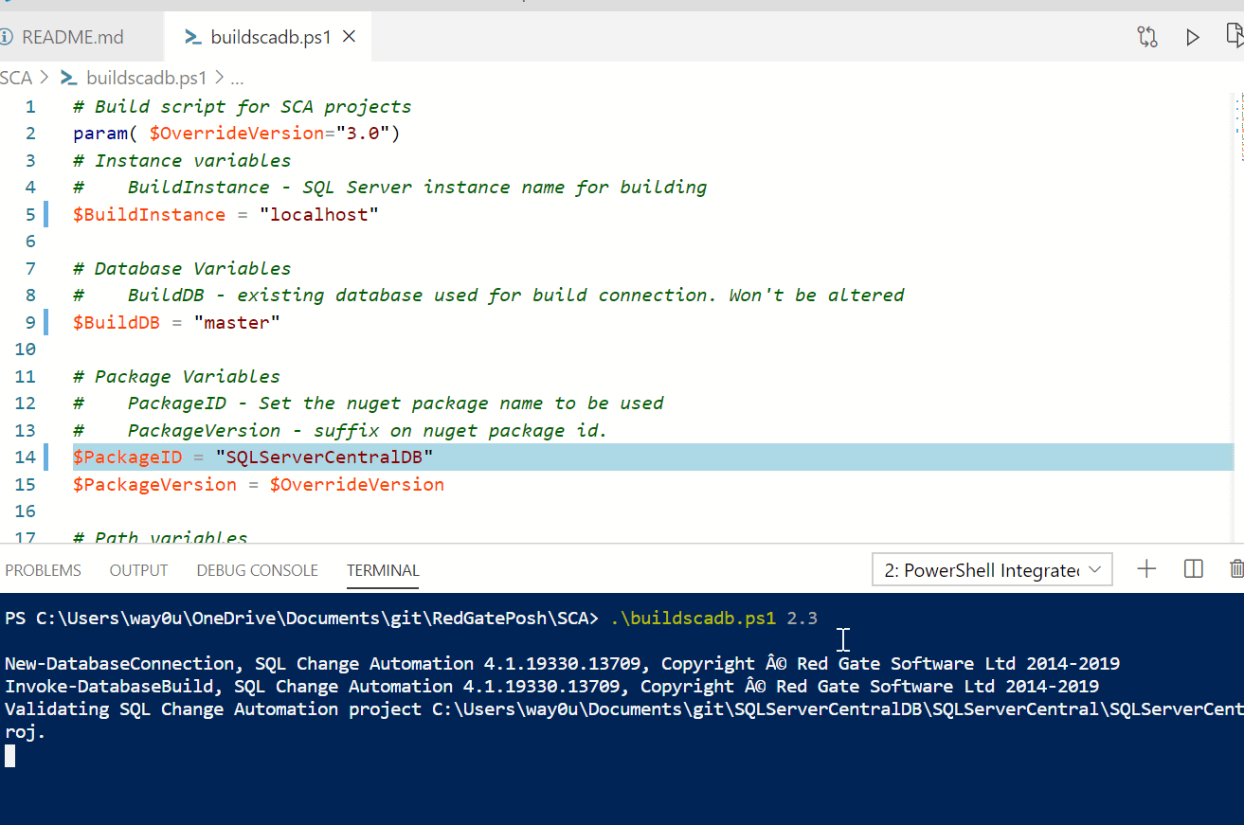Screen dimensions: 1244x825
Task: Click the info icon on README.md tab
Action: [x=9, y=36]
